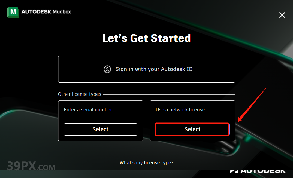Image resolution: width=293 pixels, height=178 pixels.
Task: Click the user profile icon
Action: [107, 69]
